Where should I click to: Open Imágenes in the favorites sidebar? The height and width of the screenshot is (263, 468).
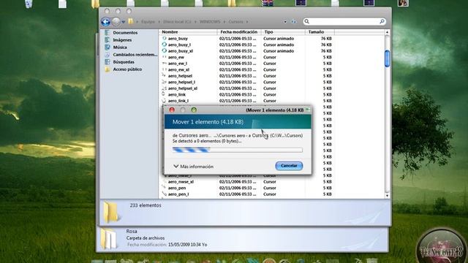coord(122,40)
